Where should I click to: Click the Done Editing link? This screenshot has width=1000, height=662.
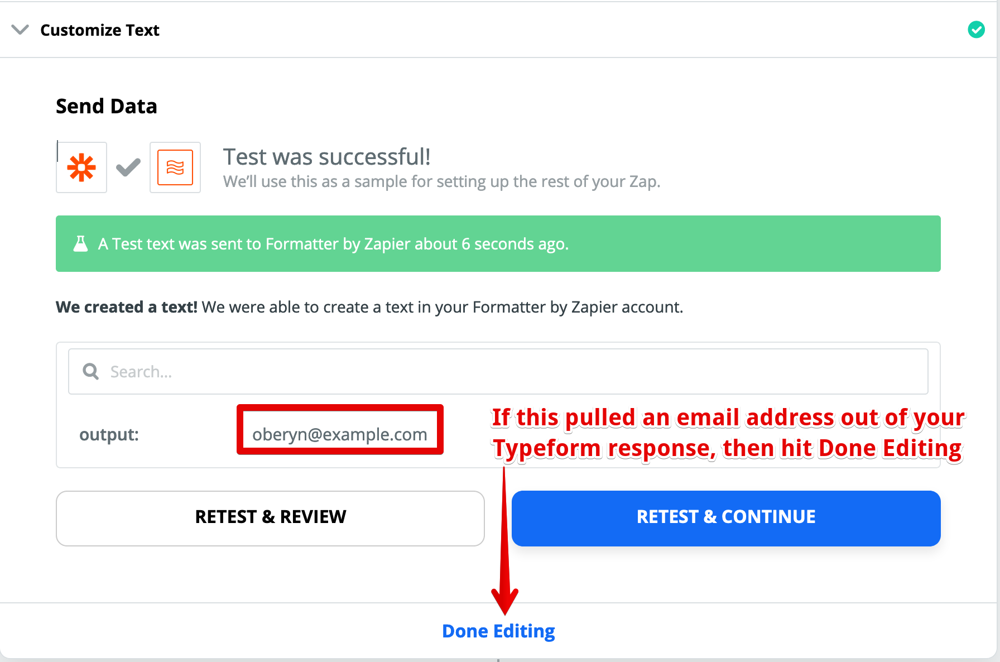click(x=498, y=631)
